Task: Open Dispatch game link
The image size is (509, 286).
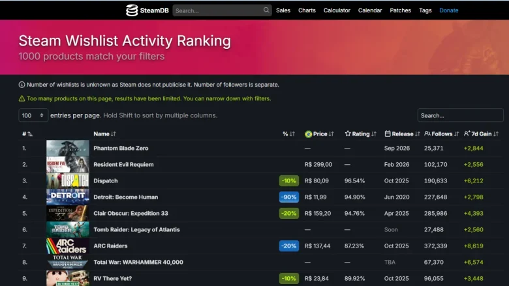Action: coord(106,180)
